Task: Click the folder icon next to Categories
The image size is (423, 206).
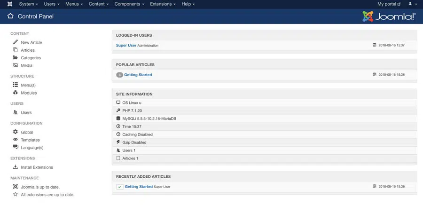Action: (16, 57)
